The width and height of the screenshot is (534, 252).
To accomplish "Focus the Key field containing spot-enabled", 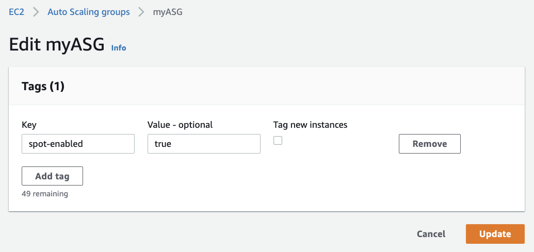I will click(78, 144).
